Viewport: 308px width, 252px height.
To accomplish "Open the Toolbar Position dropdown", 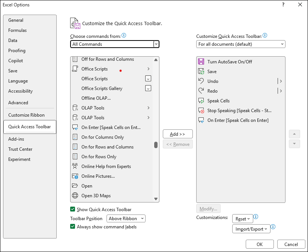I will point(126,218).
